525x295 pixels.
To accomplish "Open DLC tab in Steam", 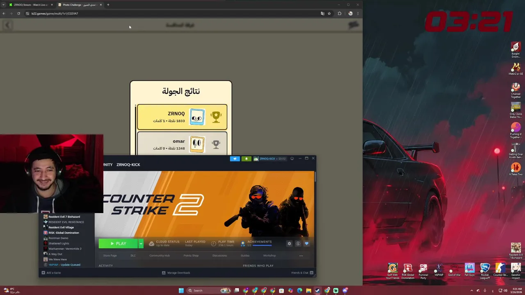I will 133,256.
